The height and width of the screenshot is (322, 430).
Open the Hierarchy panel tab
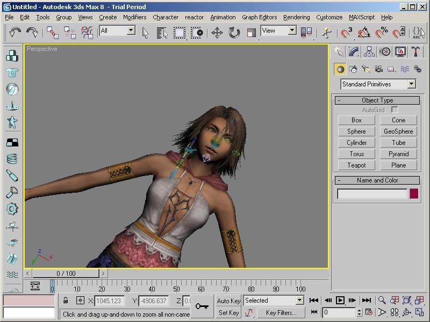[x=369, y=52]
